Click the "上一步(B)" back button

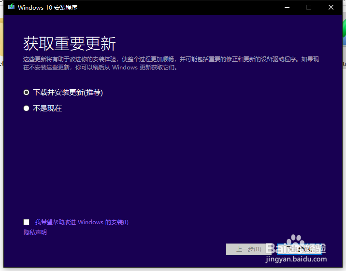pyautogui.click(x=249, y=249)
